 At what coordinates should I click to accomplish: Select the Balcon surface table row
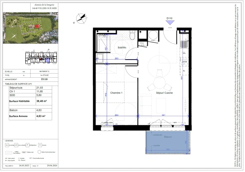[30, 110]
